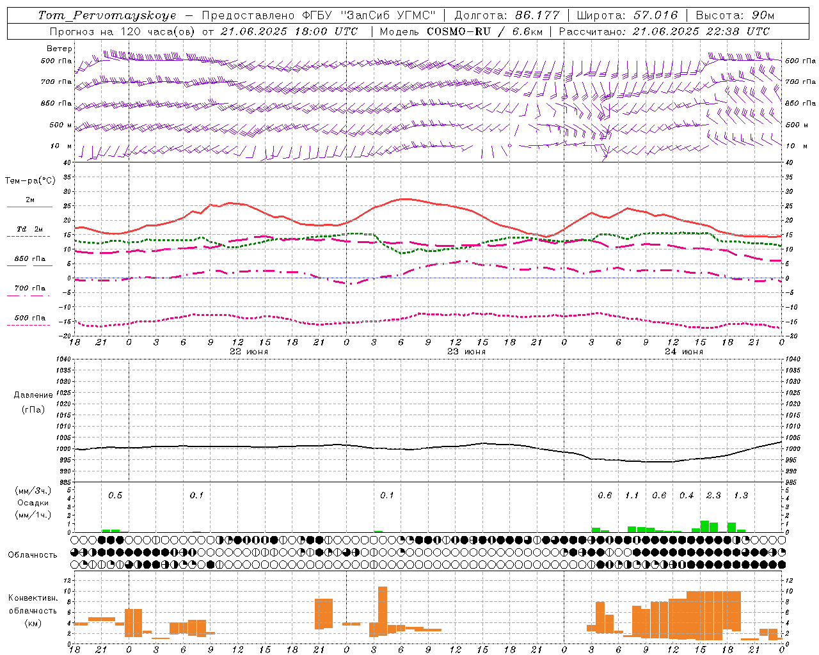Click the Ветер wind panel label
The width and height of the screenshot is (819, 655).
pyautogui.click(x=60, y=49)
